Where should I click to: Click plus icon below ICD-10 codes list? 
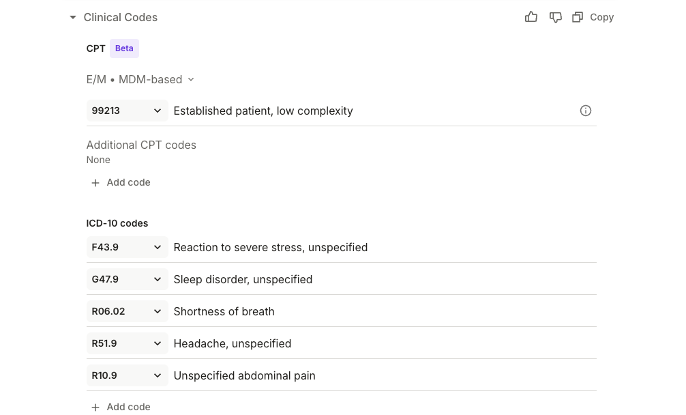point(95,407)
